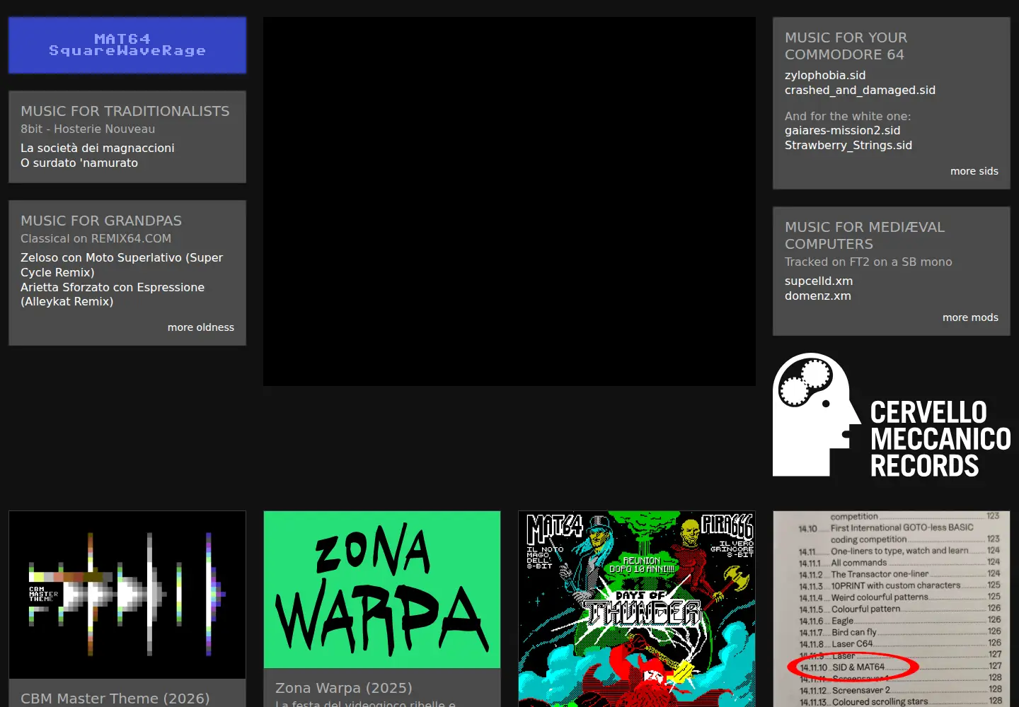Click 'And for the white one:' text
Viewport: 1019px width, 707px height.
point(848,116)
